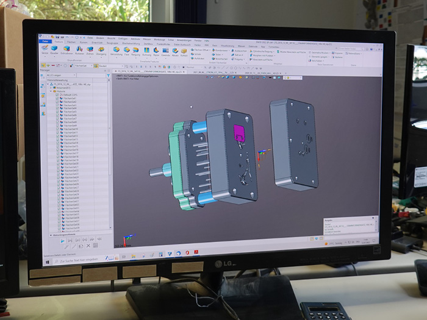Toggle the FlächenSet10 checkbox

pos(58,129)
